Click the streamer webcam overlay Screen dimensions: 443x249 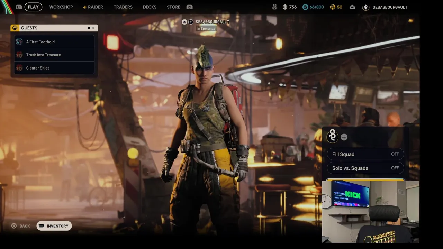pos(371,212)
